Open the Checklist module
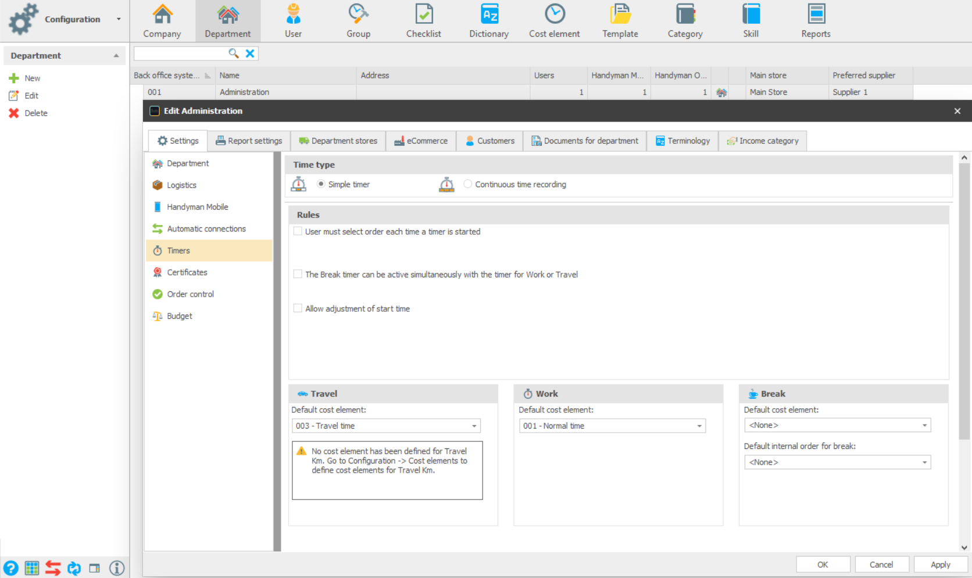Viewport: 972px width, 578px height. pyautogui.click(x=424, y=21)
